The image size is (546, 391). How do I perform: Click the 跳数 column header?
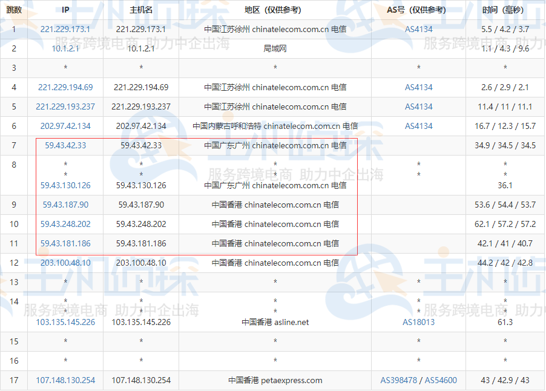(x=13, y=10)
